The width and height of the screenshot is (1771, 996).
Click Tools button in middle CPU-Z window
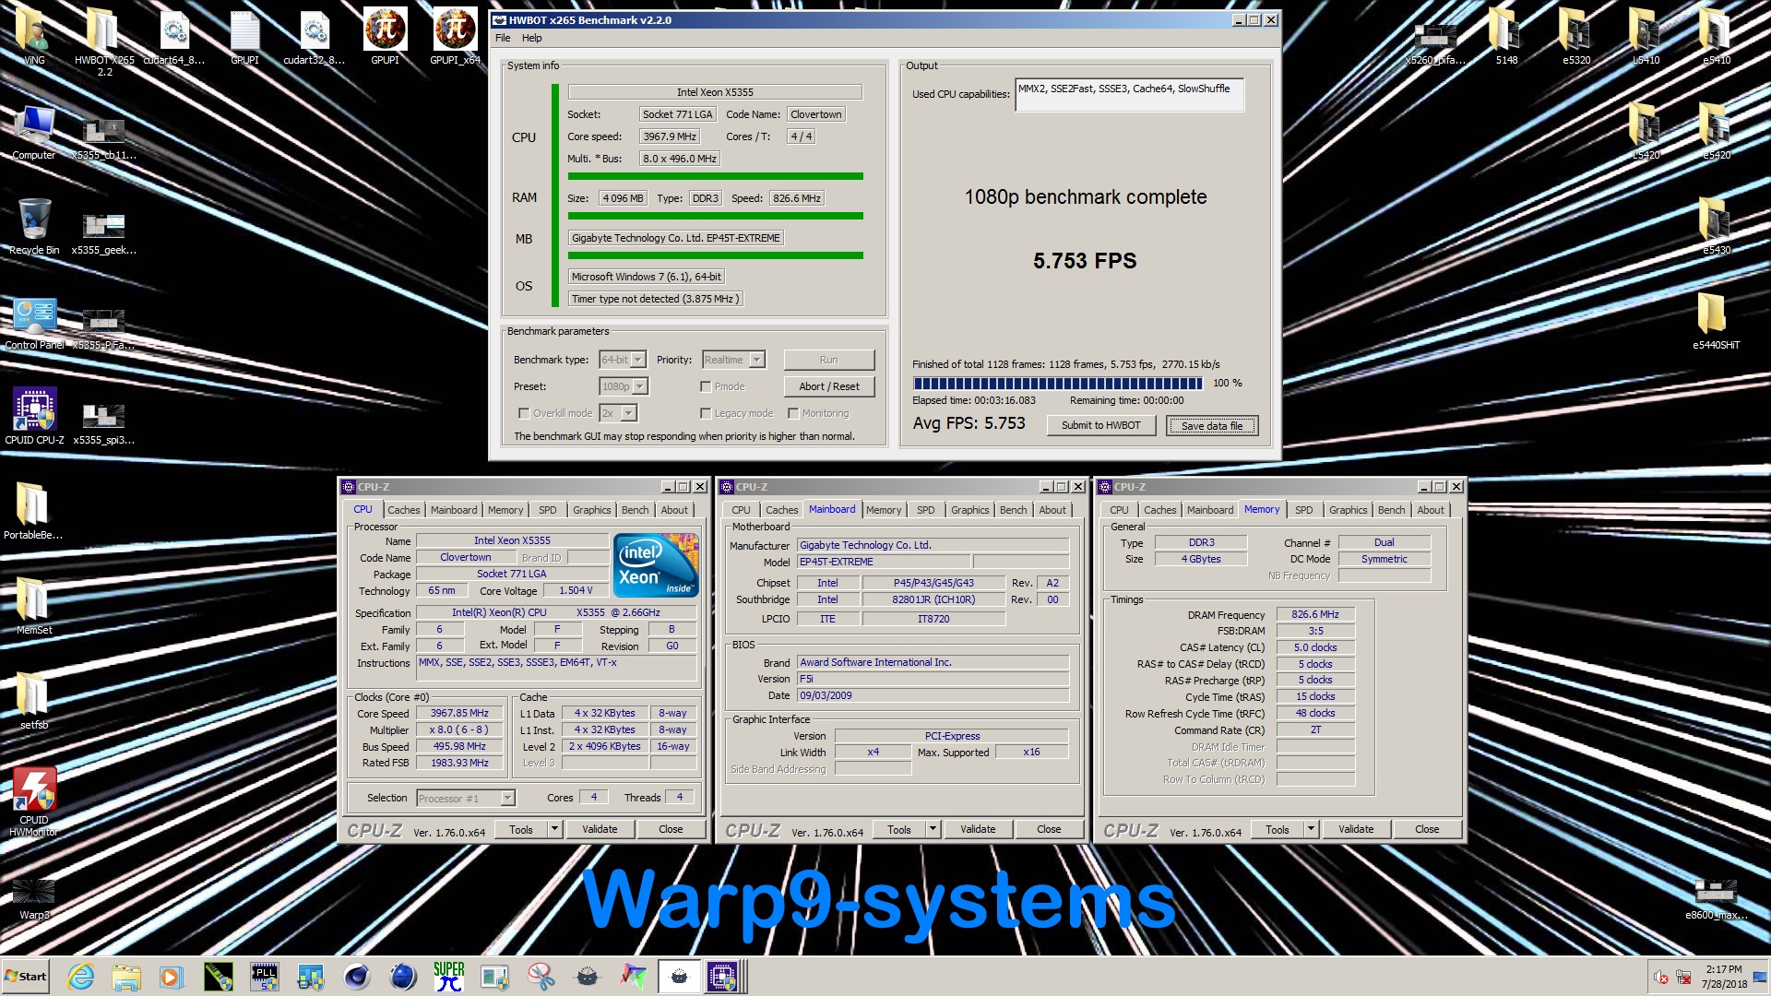899,829
